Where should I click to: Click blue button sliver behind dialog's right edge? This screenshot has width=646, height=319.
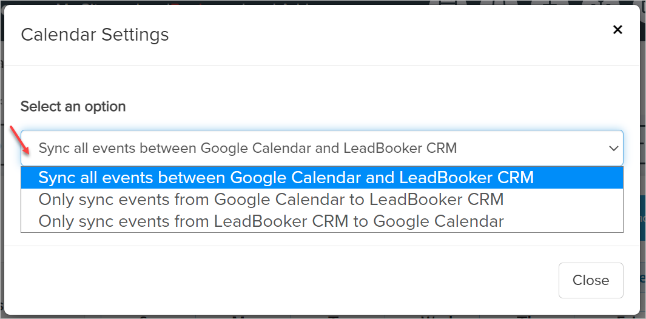point(642,218)
